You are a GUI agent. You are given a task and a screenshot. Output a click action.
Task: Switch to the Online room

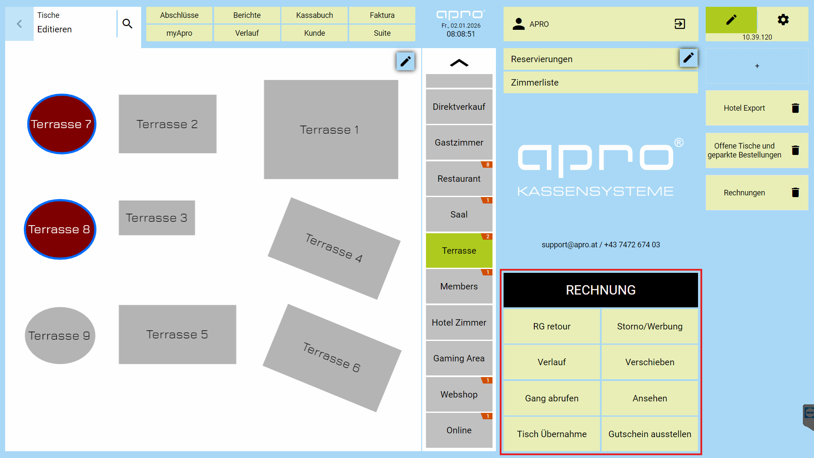[x=459, y=430]
